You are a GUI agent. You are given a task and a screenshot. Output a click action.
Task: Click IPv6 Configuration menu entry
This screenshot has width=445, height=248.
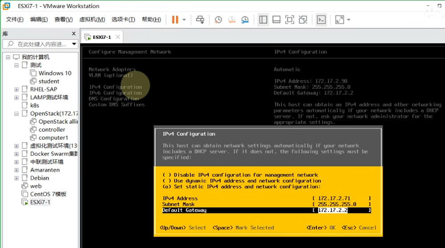[116, 93]
